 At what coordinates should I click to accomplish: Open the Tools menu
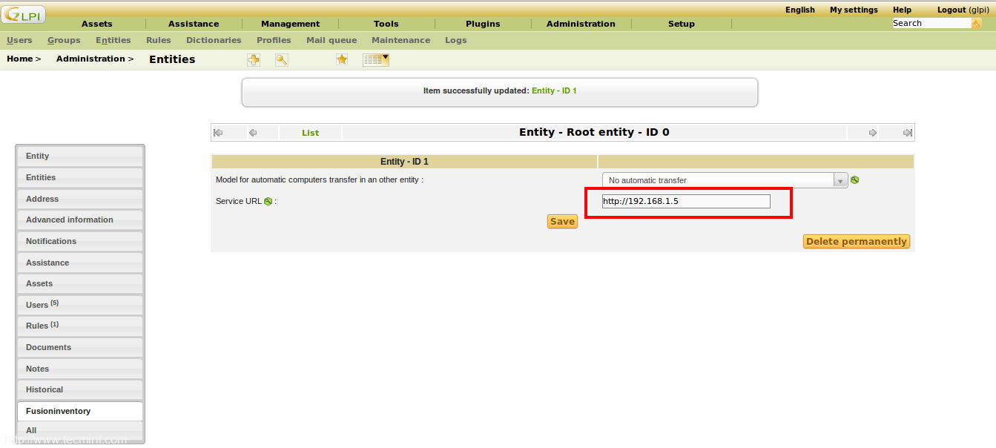click(x=386, y=24)
